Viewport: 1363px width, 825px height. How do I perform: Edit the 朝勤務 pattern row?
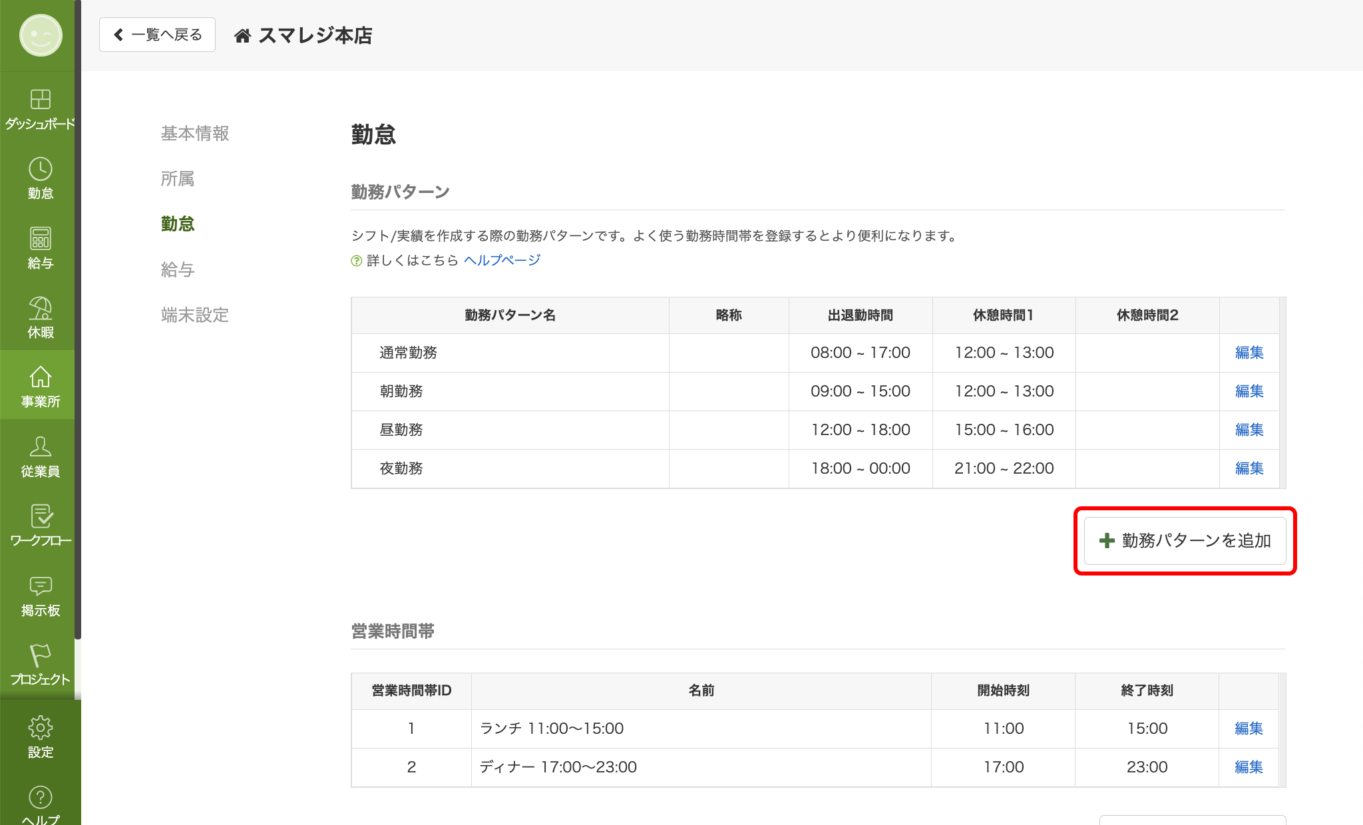1249,391
